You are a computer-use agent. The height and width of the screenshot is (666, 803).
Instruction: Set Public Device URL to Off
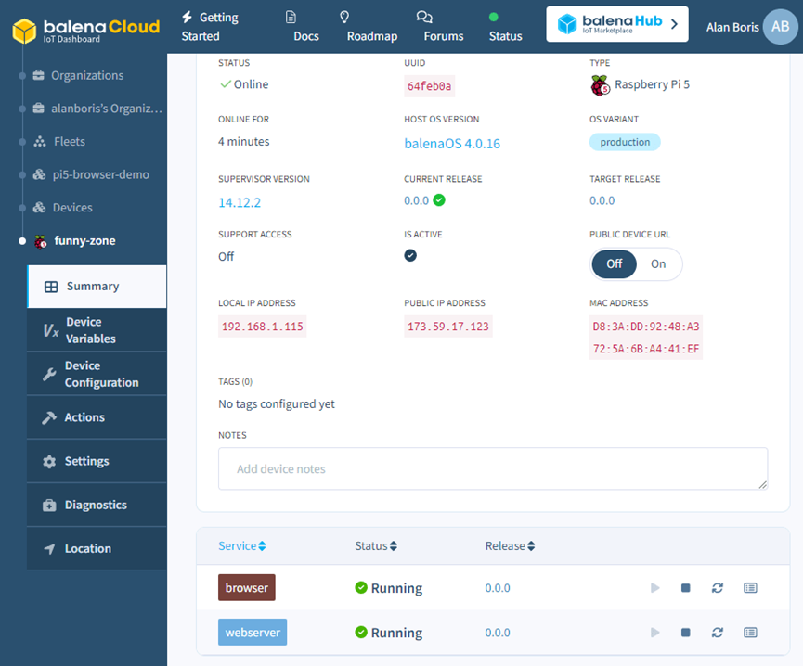click(614, 264)
